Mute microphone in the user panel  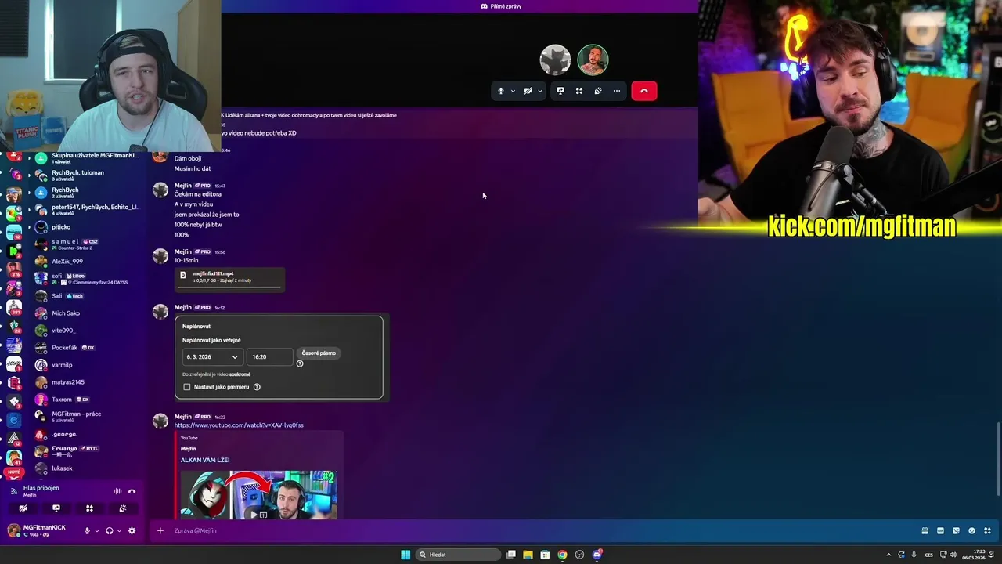[88, 530]
